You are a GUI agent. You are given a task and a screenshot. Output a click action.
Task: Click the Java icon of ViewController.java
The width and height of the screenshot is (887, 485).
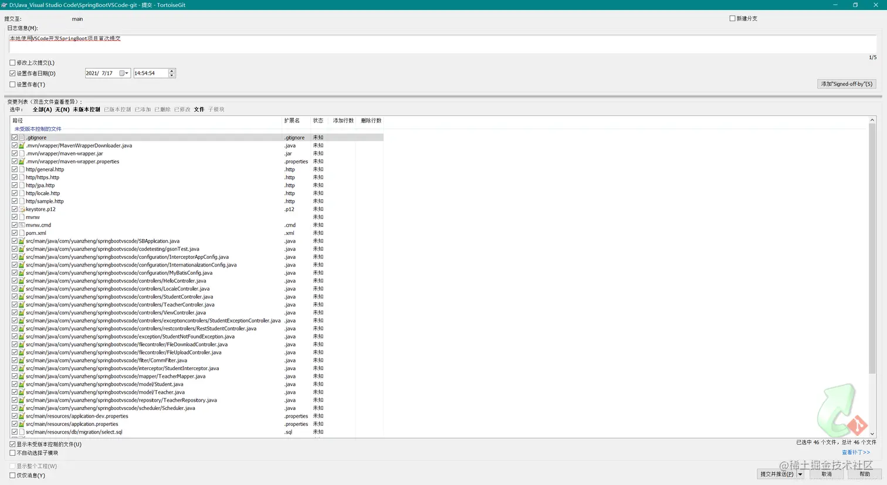tap(22, 313)
